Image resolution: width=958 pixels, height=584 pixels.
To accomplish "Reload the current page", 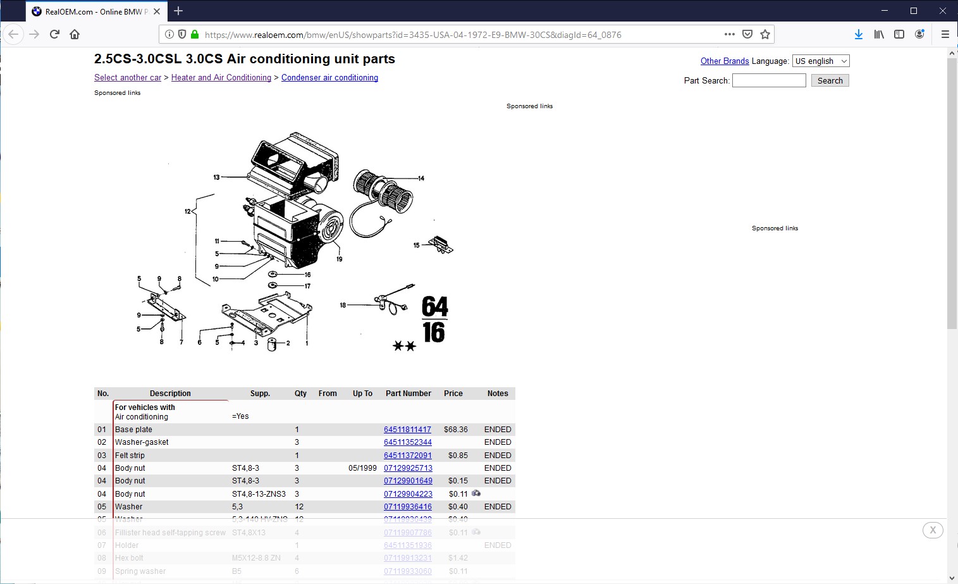I will point(54,34).
